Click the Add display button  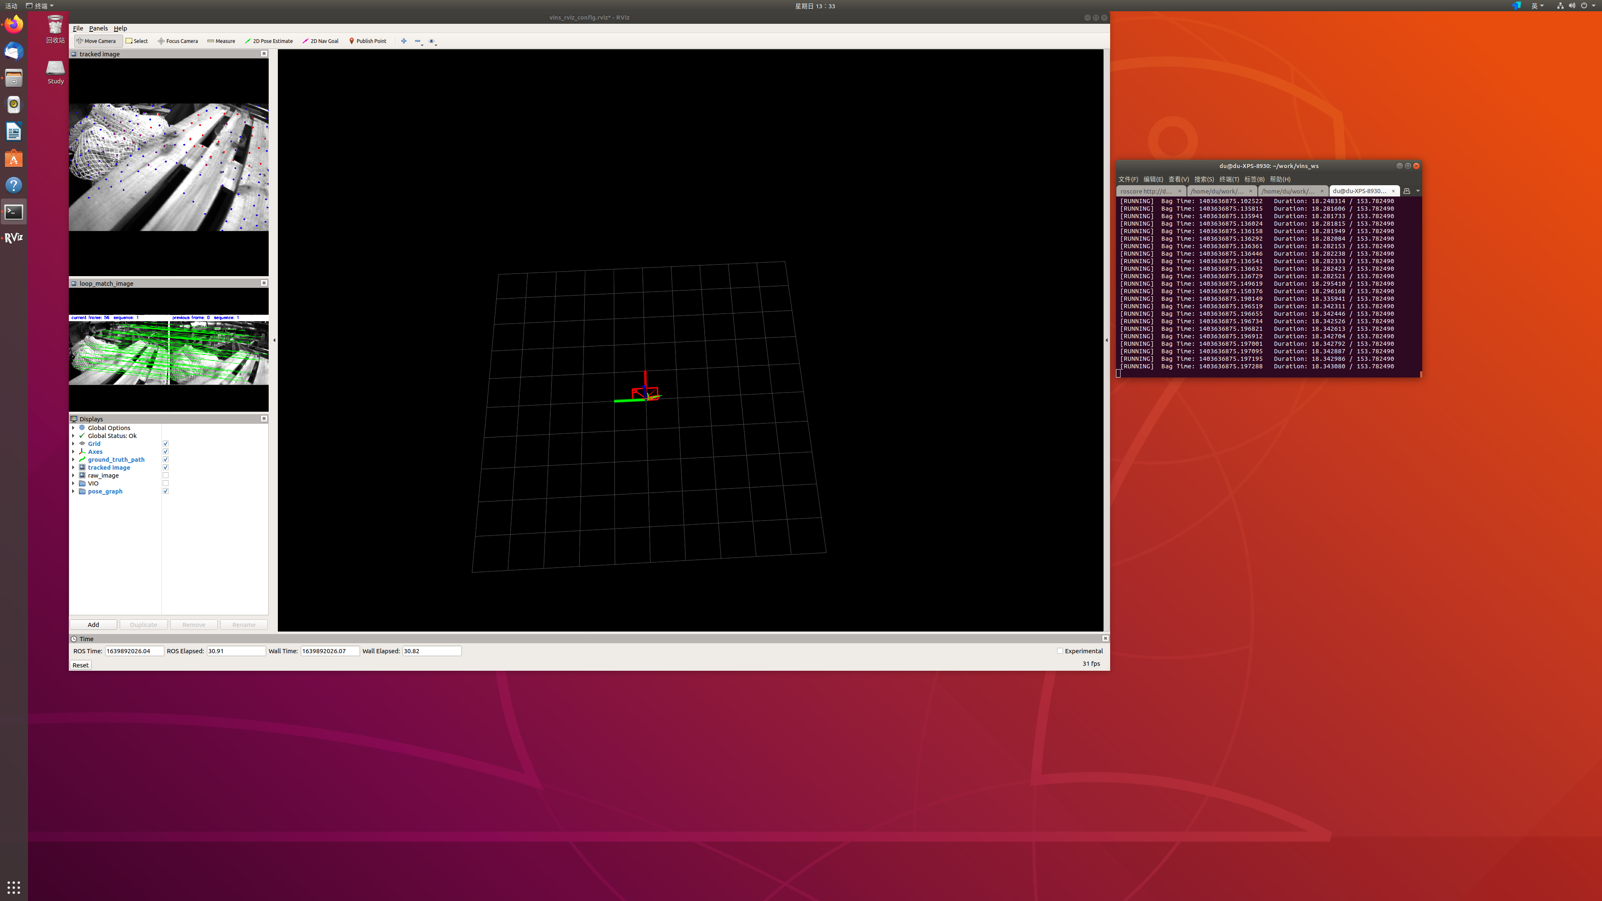93,625
